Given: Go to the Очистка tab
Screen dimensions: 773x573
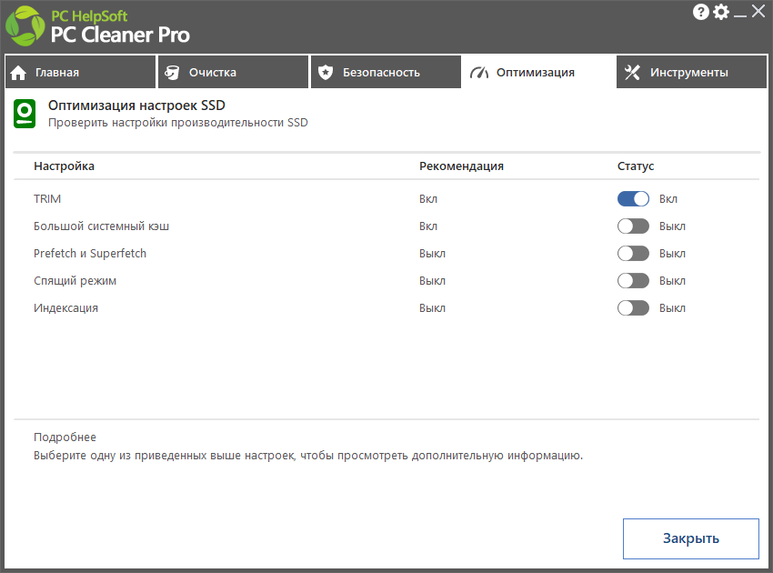Looking at the screenshot, I should coord(233,72).
